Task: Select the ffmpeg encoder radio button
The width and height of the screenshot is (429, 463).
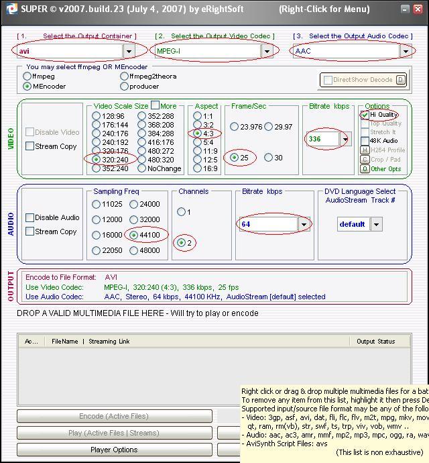Action: click(x=27, y=76)
